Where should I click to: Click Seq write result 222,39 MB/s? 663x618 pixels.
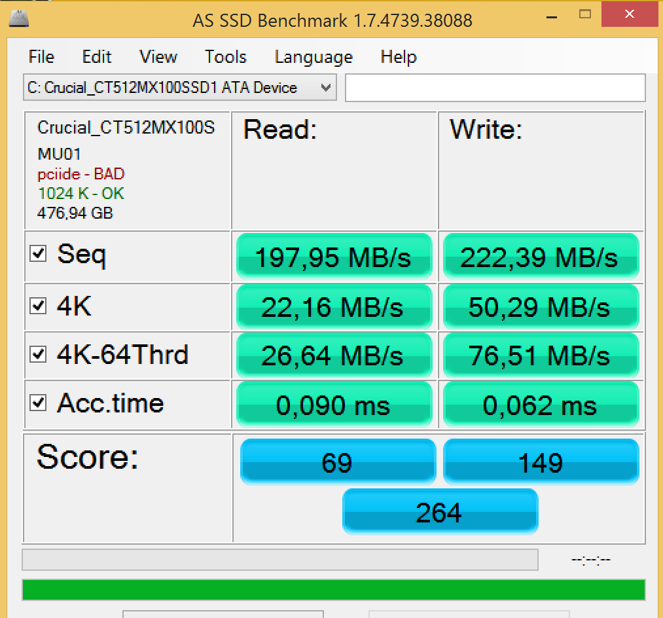click(x=541, y=257)
